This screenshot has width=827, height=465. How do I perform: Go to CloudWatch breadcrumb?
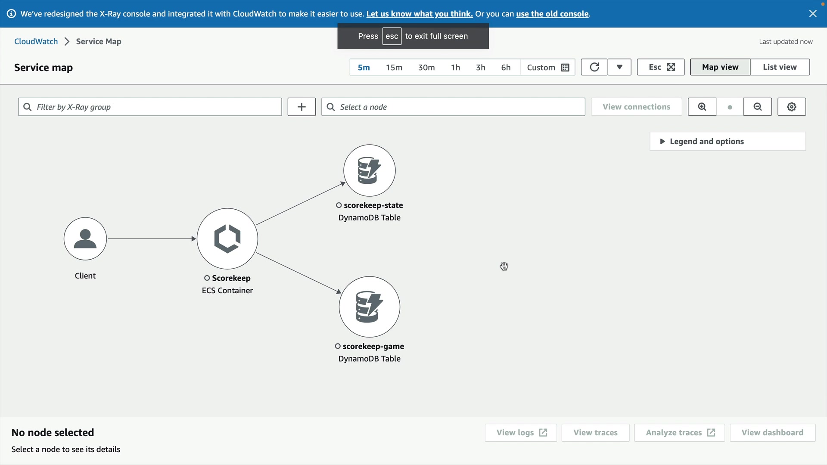click(x=36, y=41)
